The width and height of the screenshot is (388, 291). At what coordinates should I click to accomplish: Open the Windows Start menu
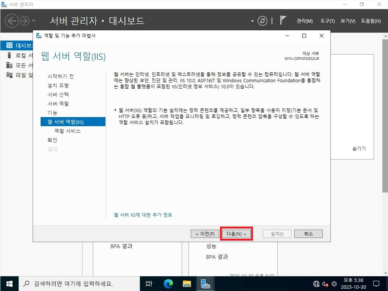9,284
